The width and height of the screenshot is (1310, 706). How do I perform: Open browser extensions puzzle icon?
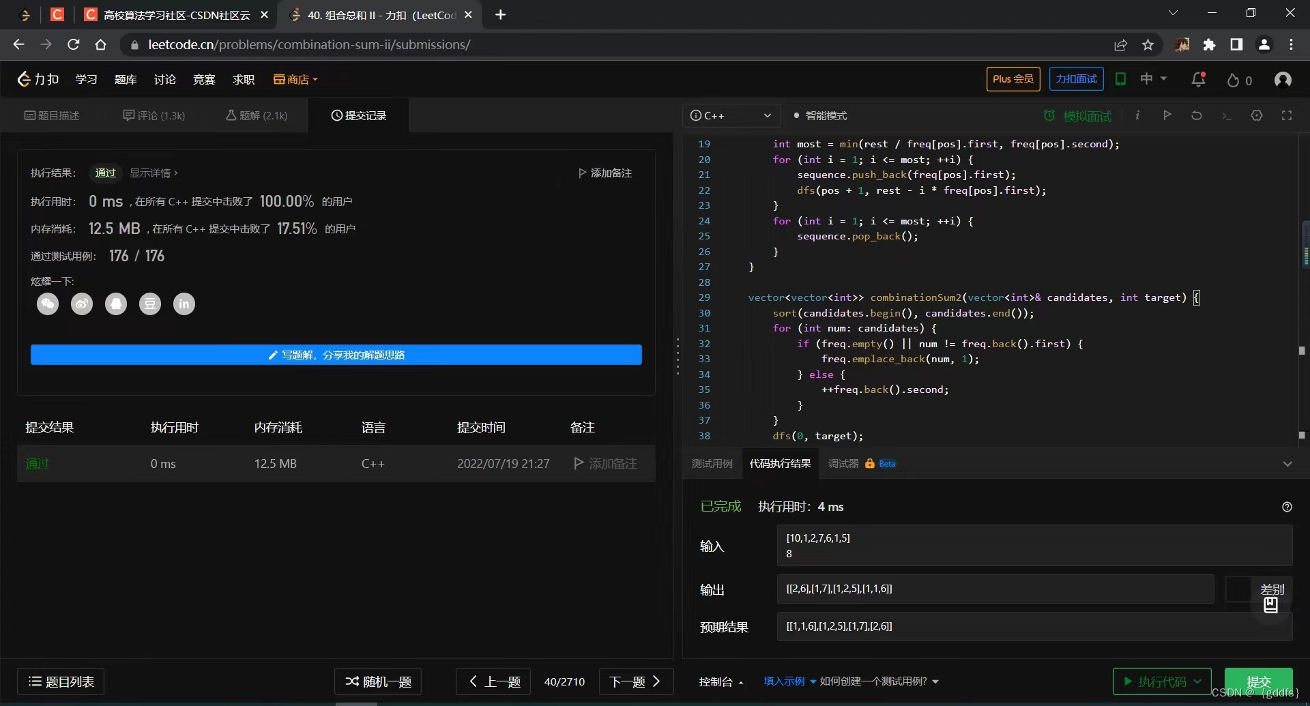1210,45
